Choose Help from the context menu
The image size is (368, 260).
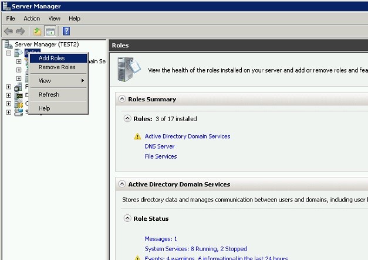coord(59,108)
